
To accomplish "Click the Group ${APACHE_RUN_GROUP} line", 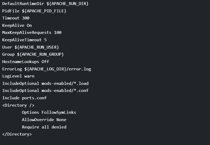I will click(x=33, y=54).
